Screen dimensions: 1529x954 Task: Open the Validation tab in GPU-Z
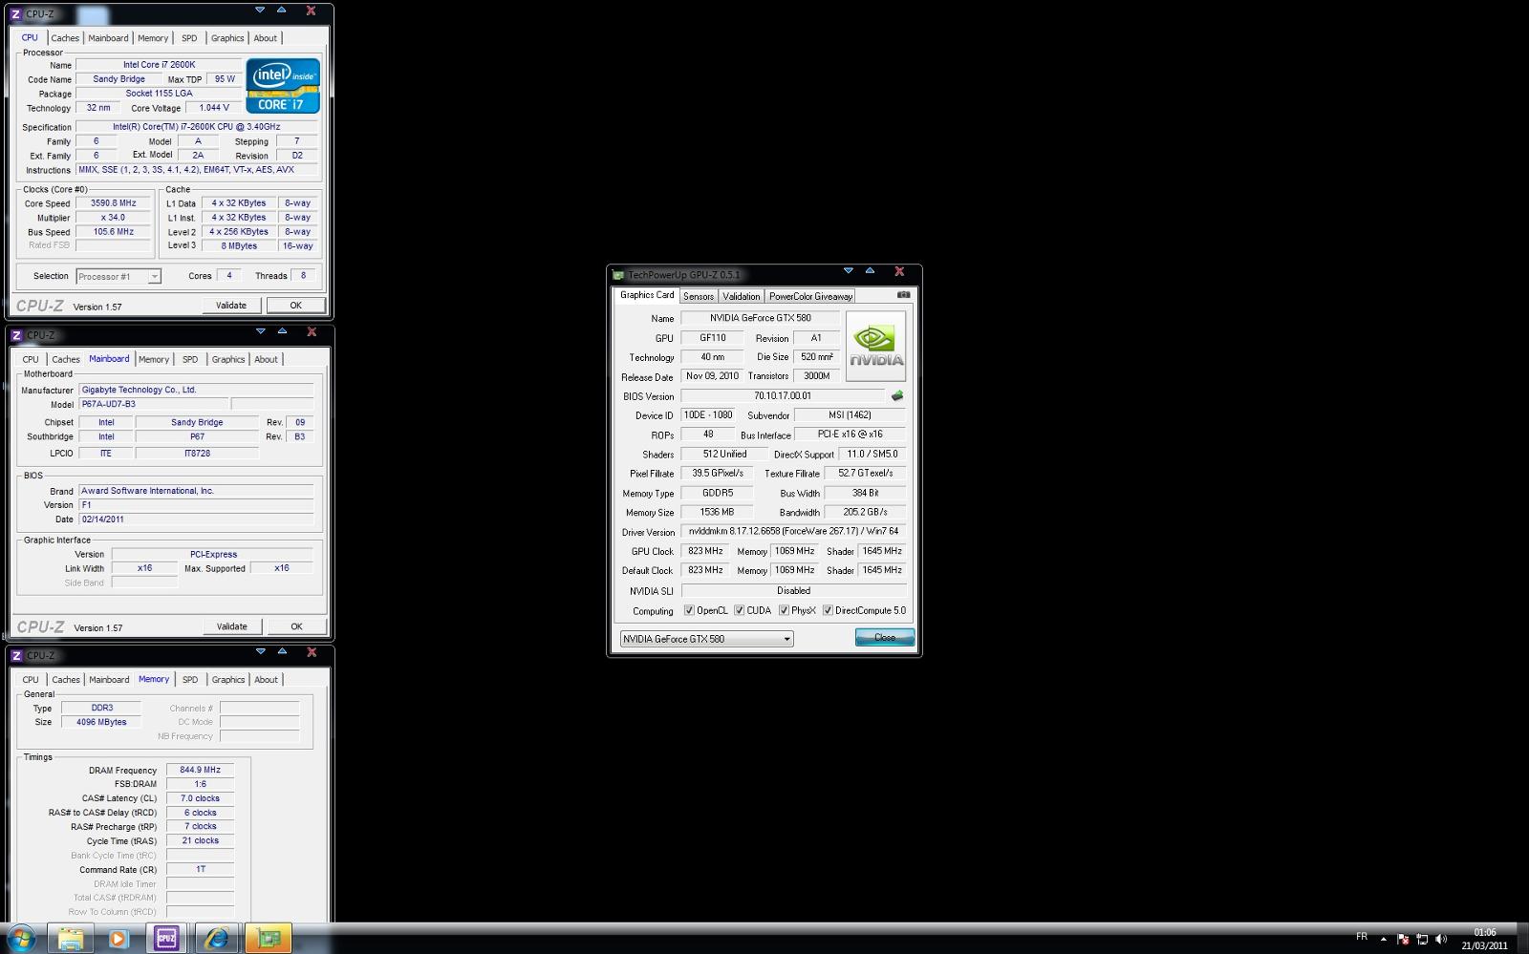pos(742,296)
